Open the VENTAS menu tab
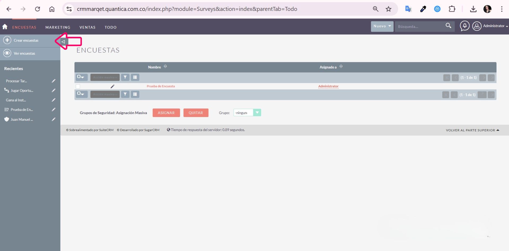This screenshot has height=251, width=509. (x=87, y=27)
